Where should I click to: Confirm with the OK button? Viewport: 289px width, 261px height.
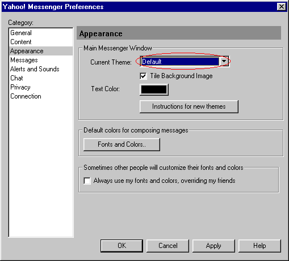(x=122, y=246)
